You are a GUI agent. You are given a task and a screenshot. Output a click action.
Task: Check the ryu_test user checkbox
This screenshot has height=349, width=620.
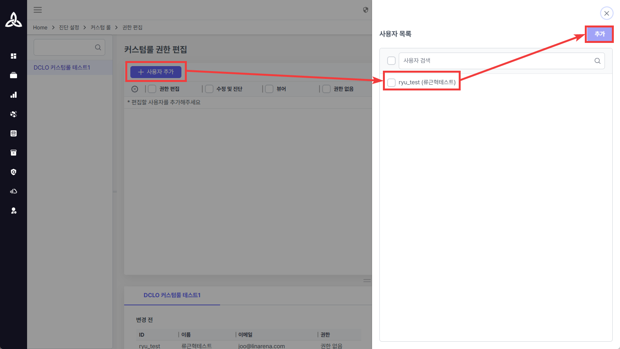coord(391,82)
